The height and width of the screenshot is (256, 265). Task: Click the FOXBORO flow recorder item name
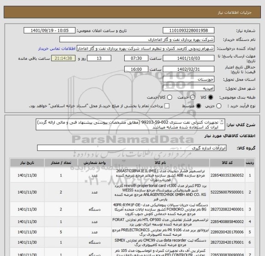point(161,210)
